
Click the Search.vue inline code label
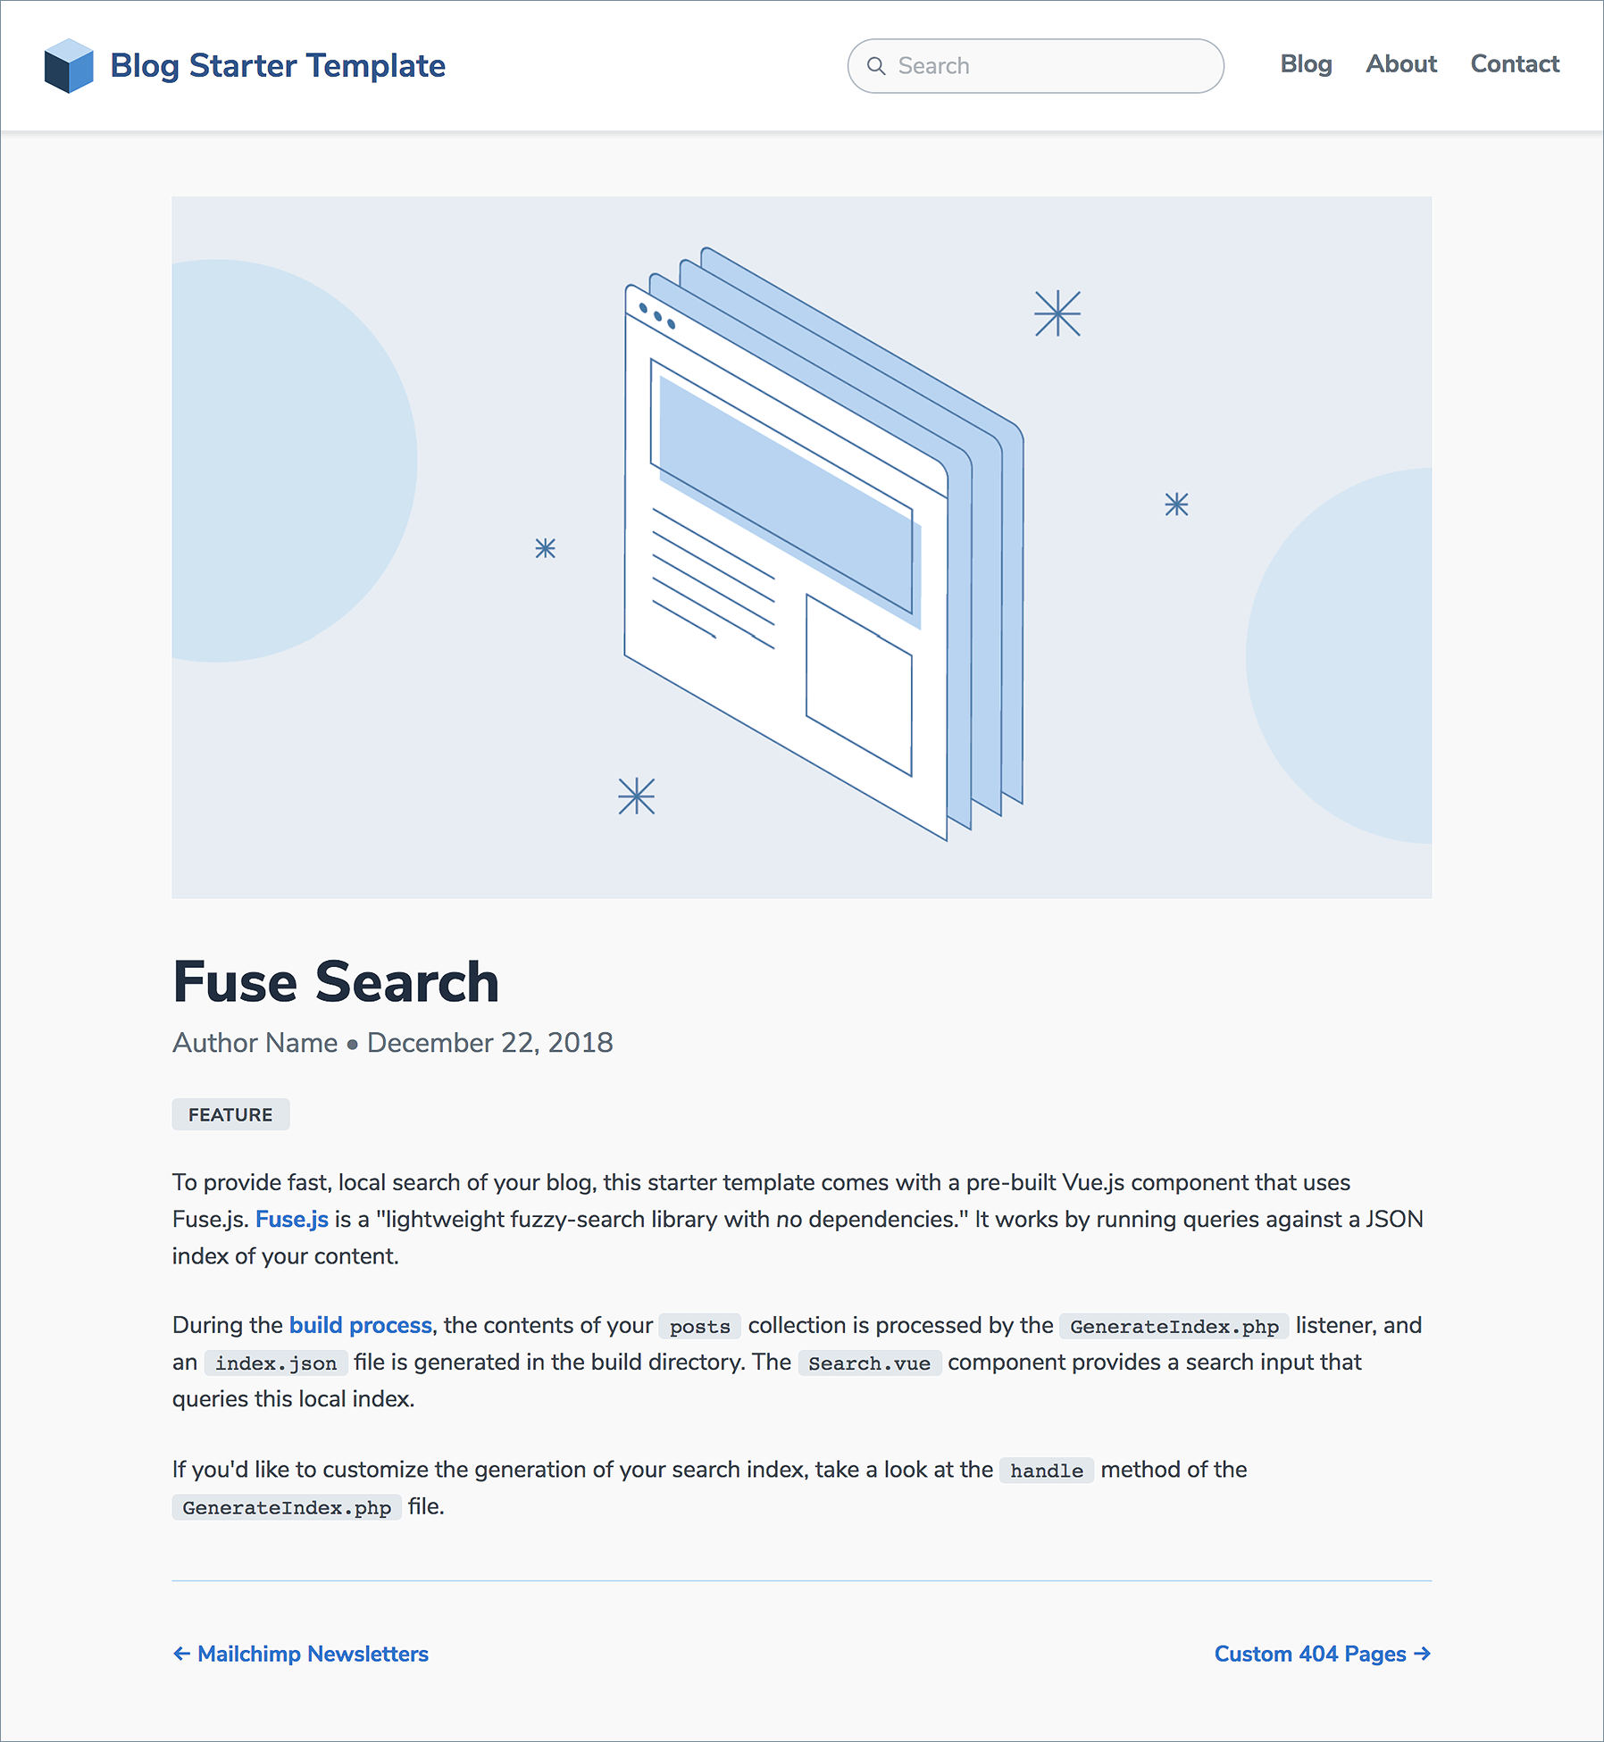pos(869,1363)
